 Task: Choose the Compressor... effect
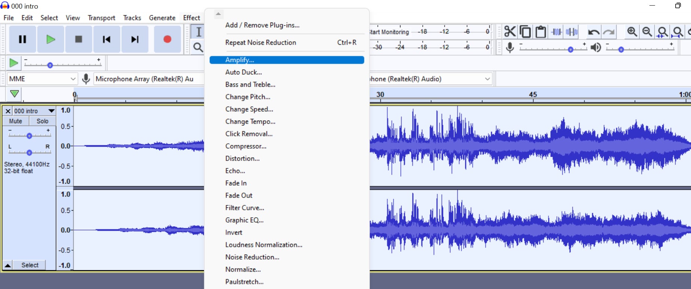tap(287, 146)
